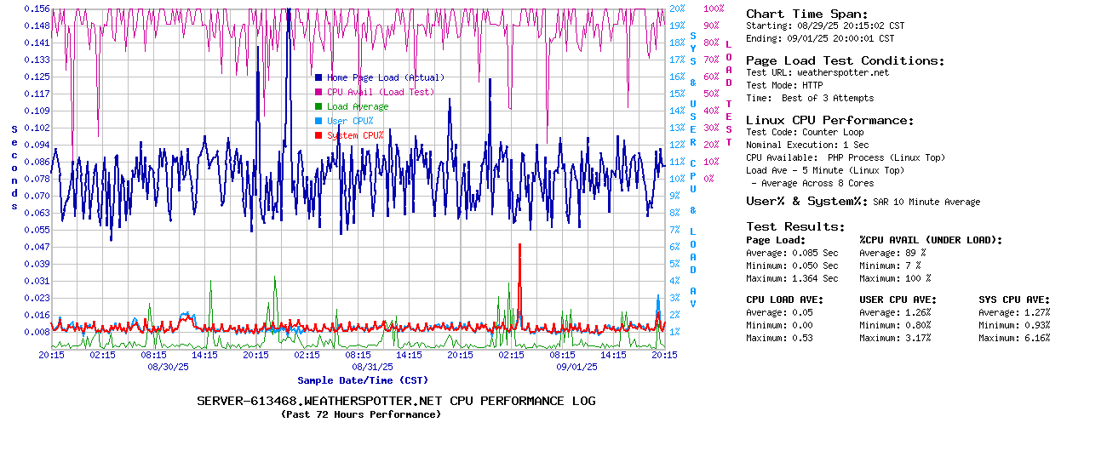This screenshot has height=468, width=1107.
Task: Click the green Load Average legend swatch
Action: point(318,106)
